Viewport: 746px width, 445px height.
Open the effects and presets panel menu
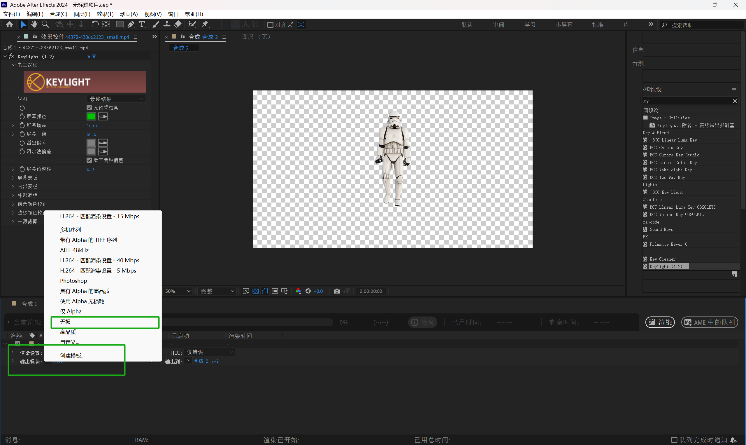pos(734,89)
